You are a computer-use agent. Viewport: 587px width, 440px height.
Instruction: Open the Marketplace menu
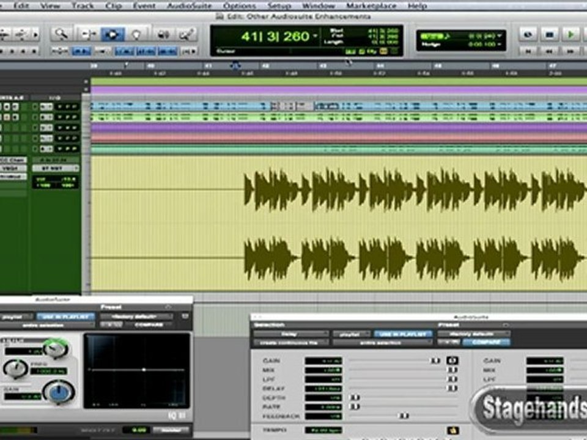pos(371,5)
